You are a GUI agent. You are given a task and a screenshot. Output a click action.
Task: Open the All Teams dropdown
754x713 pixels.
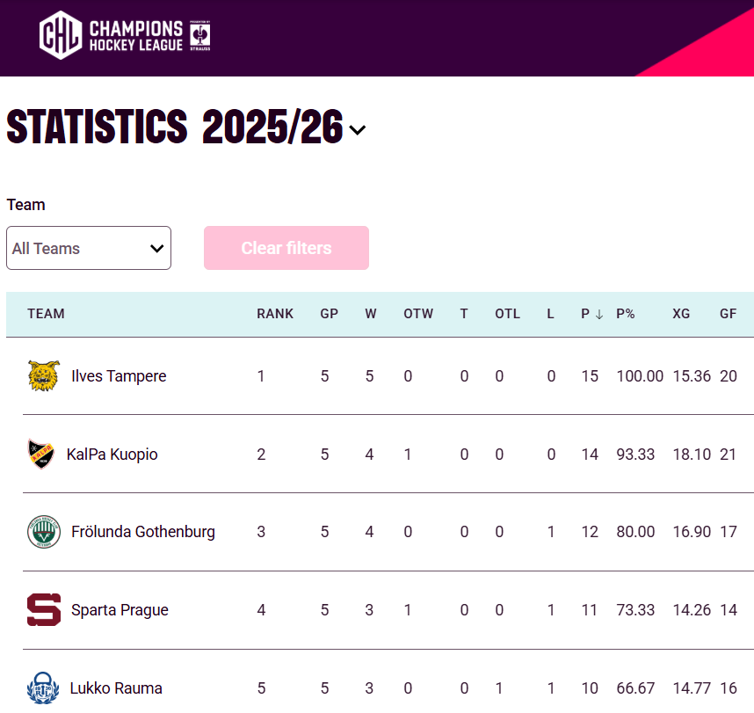[89, 248]
